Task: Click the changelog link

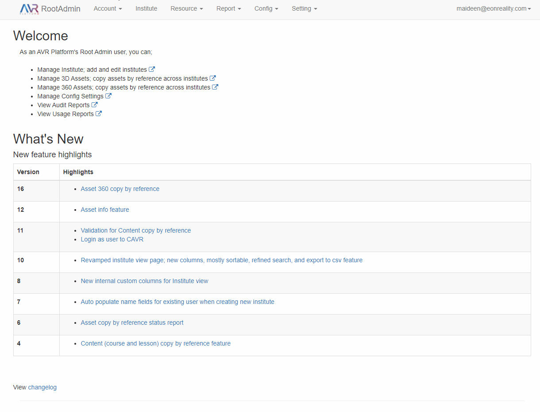Action: pos(42,387)
